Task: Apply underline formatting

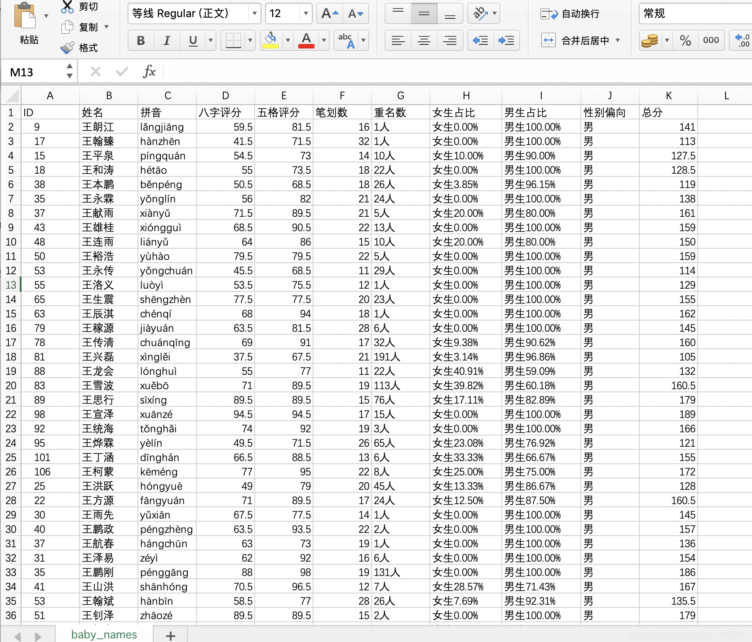Action: pos(192,40)
